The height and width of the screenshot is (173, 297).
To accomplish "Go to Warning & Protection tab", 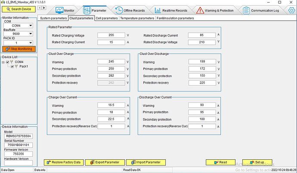I will (215, 10).
